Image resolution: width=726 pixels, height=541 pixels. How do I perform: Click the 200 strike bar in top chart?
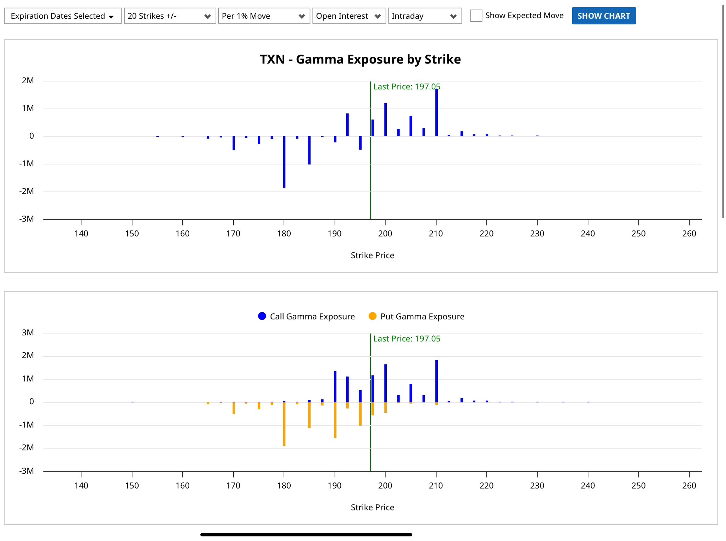pos(386,119)
